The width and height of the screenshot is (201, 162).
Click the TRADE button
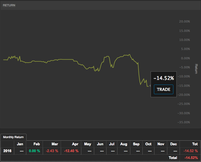(x=163, y=90)
